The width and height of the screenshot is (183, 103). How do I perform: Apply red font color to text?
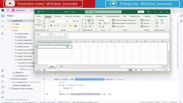click(75, 25)
